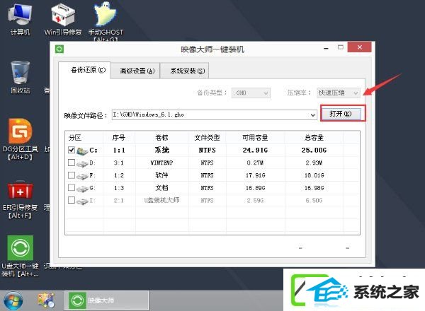
Task: Click the 打开 (K) button
Action: pos(341,114)
